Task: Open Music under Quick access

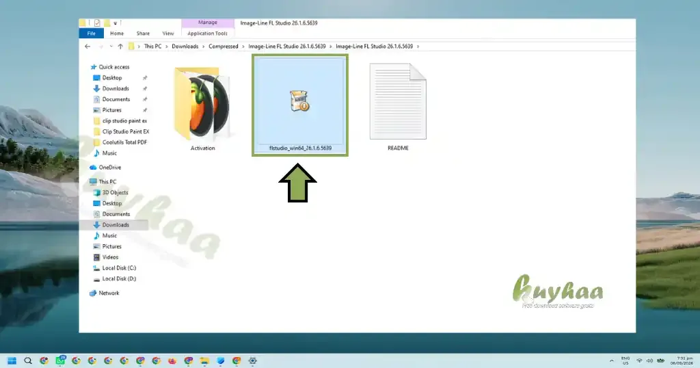Action: [x=109, y=153]
